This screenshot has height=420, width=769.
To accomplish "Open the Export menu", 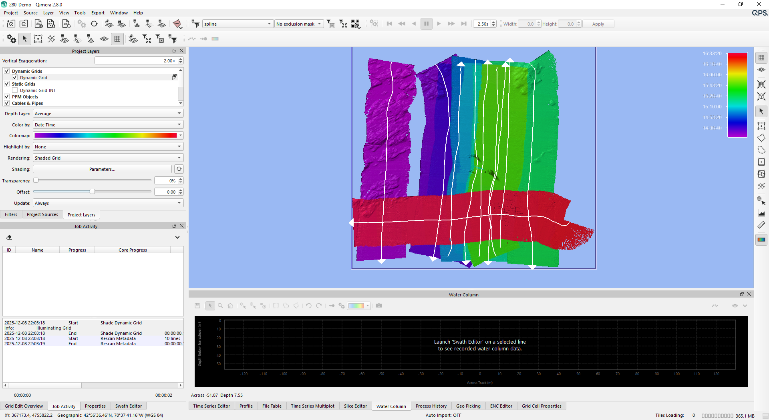I will (x=98, y=13).
